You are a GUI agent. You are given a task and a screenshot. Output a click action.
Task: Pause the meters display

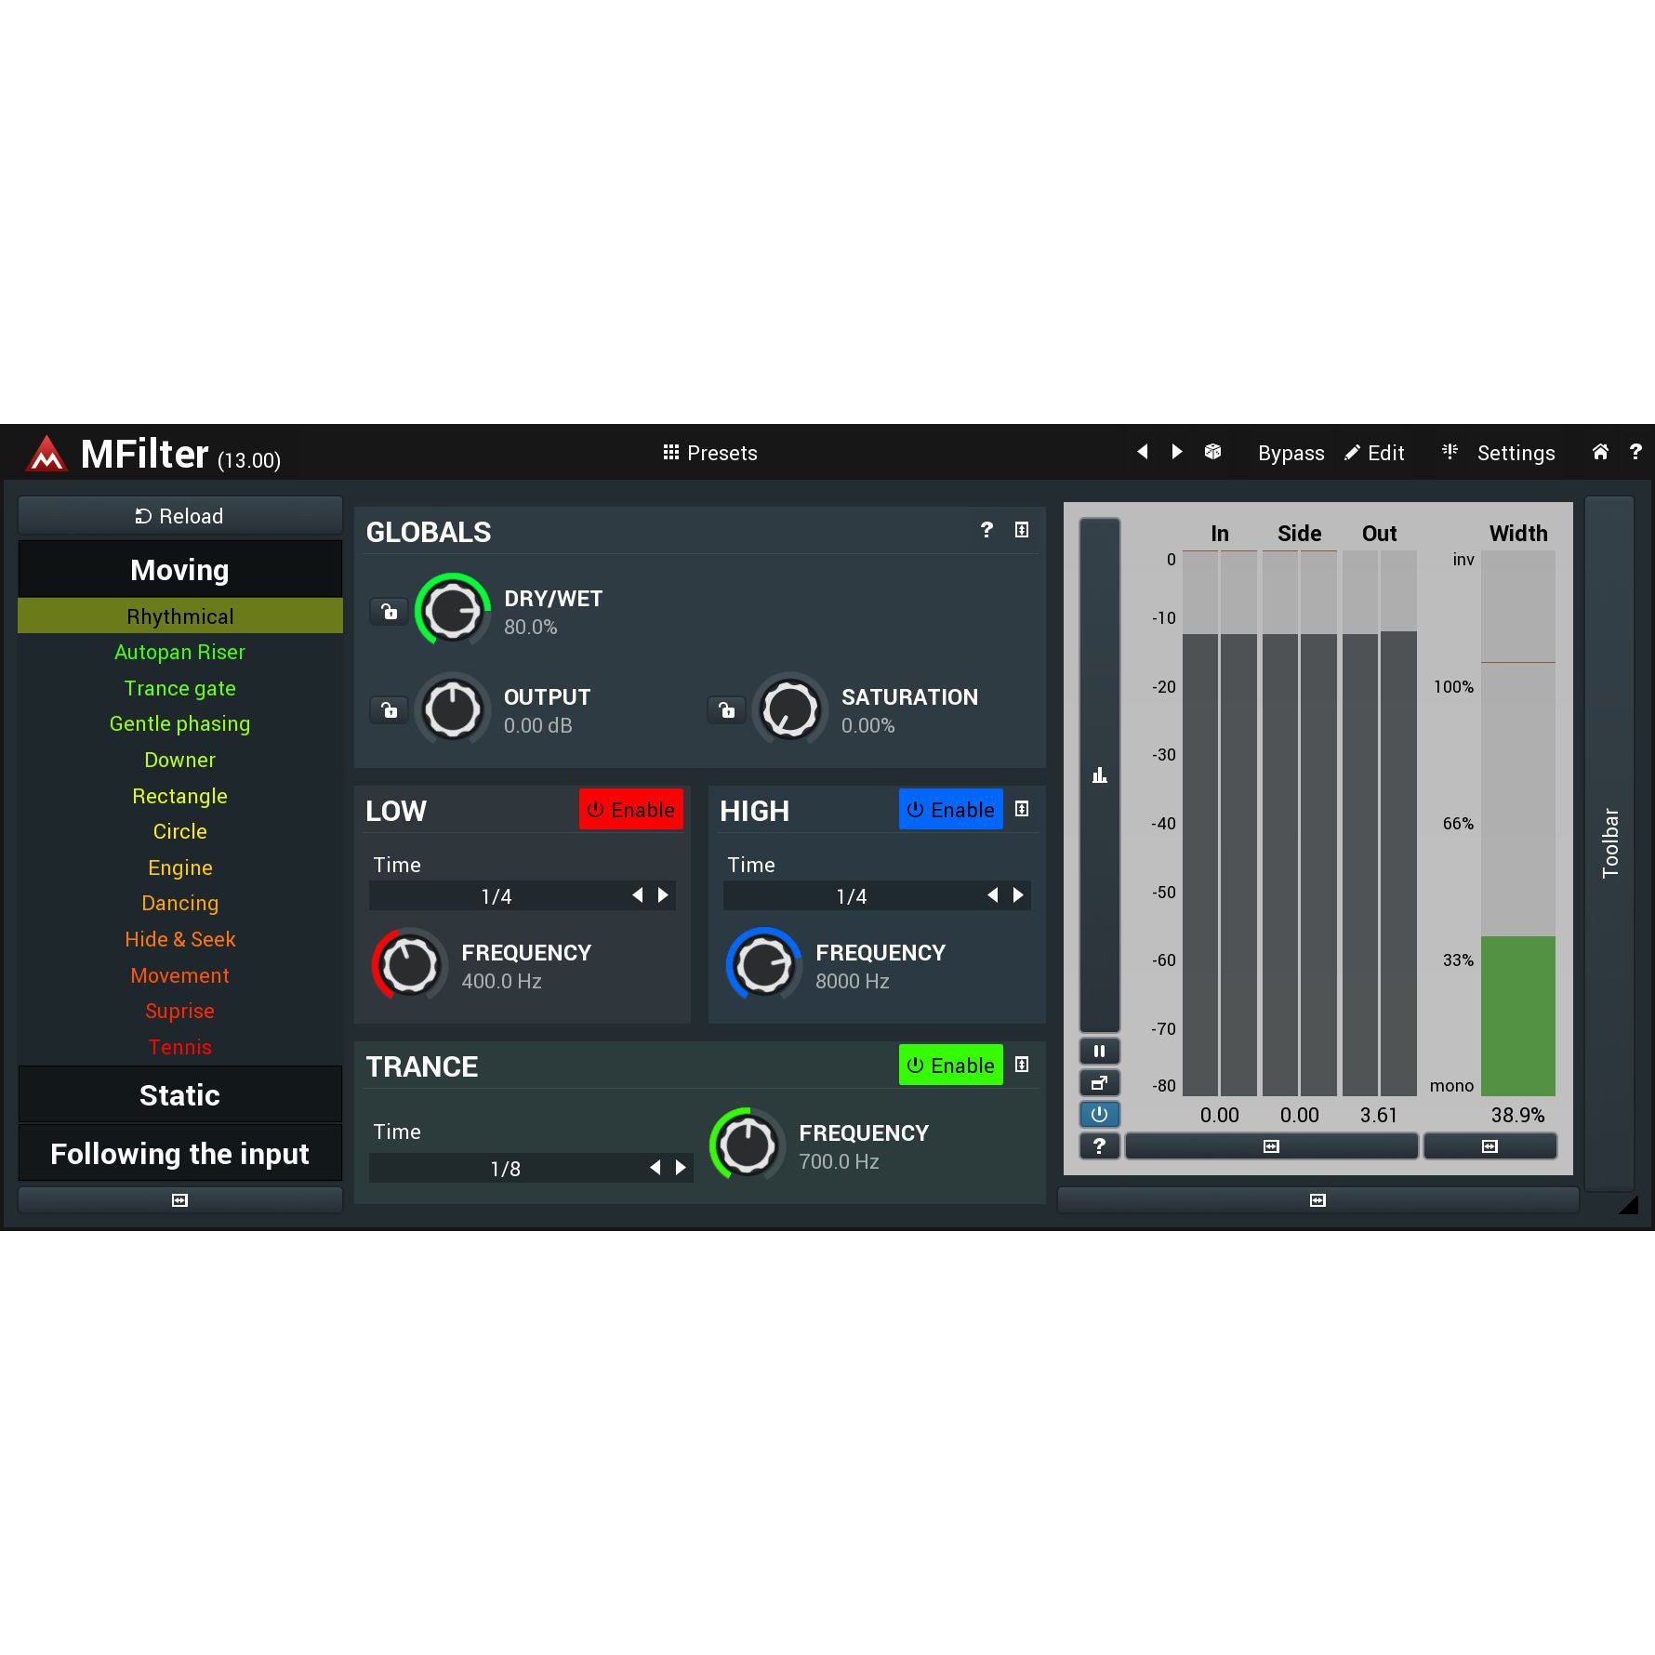pos(1099,1052)
